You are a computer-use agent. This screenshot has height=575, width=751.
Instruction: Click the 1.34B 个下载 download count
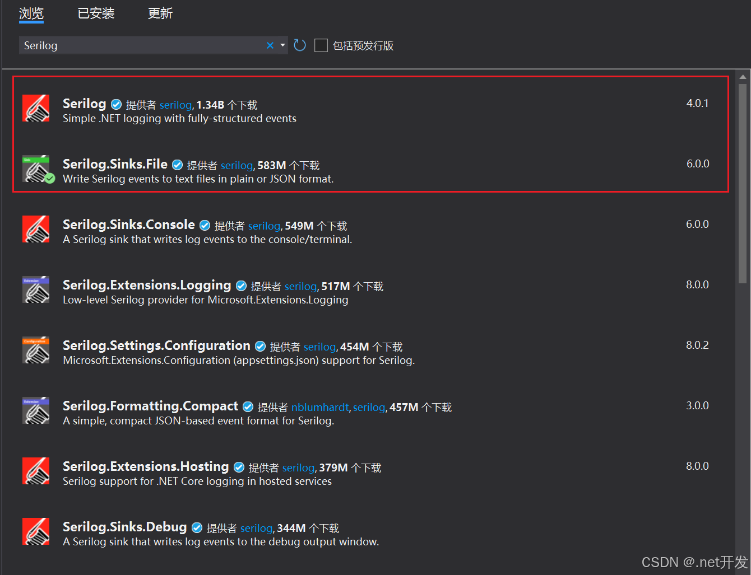click(227, 105)
